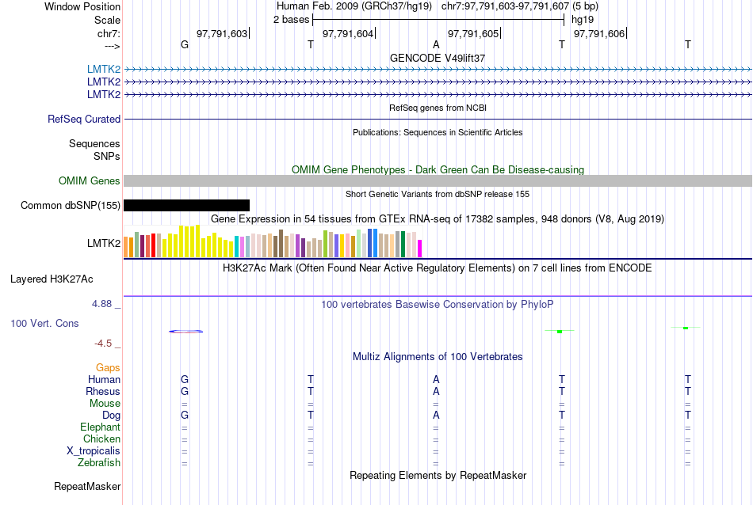Click the Chicken species label
753x505 pixels.
pyautogui.click(x=101, y=439)
